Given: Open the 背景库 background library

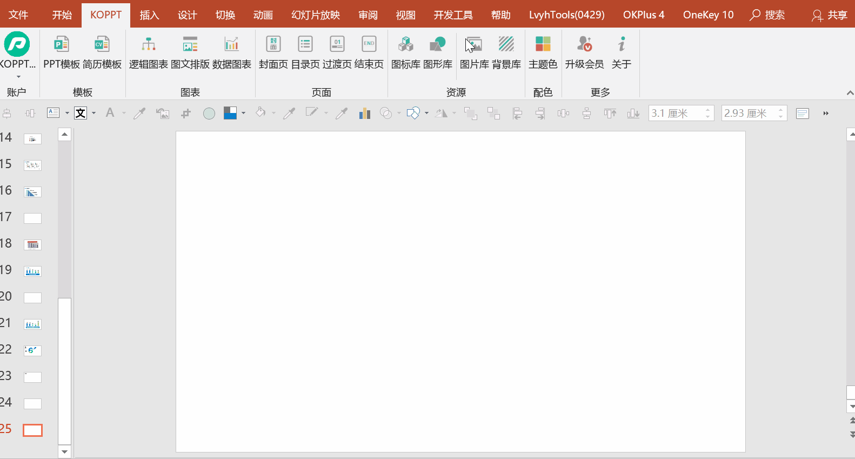Looking at the screenshot, I should (x=506, y=52).
